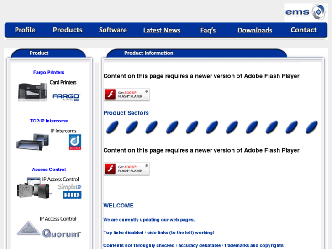Click the Quorum wordmark logo
This screenshot has width=332, height=249.
point(61,233)
